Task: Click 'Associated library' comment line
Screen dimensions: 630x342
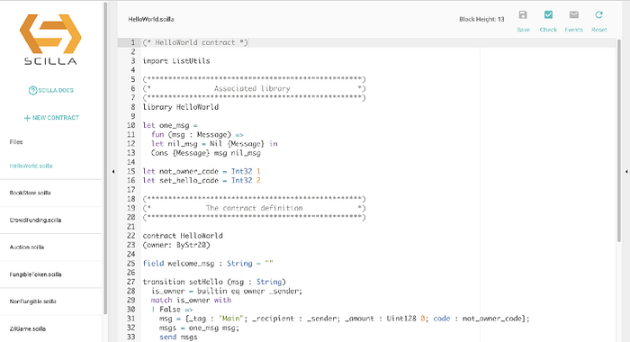Action: click(252, 88)
